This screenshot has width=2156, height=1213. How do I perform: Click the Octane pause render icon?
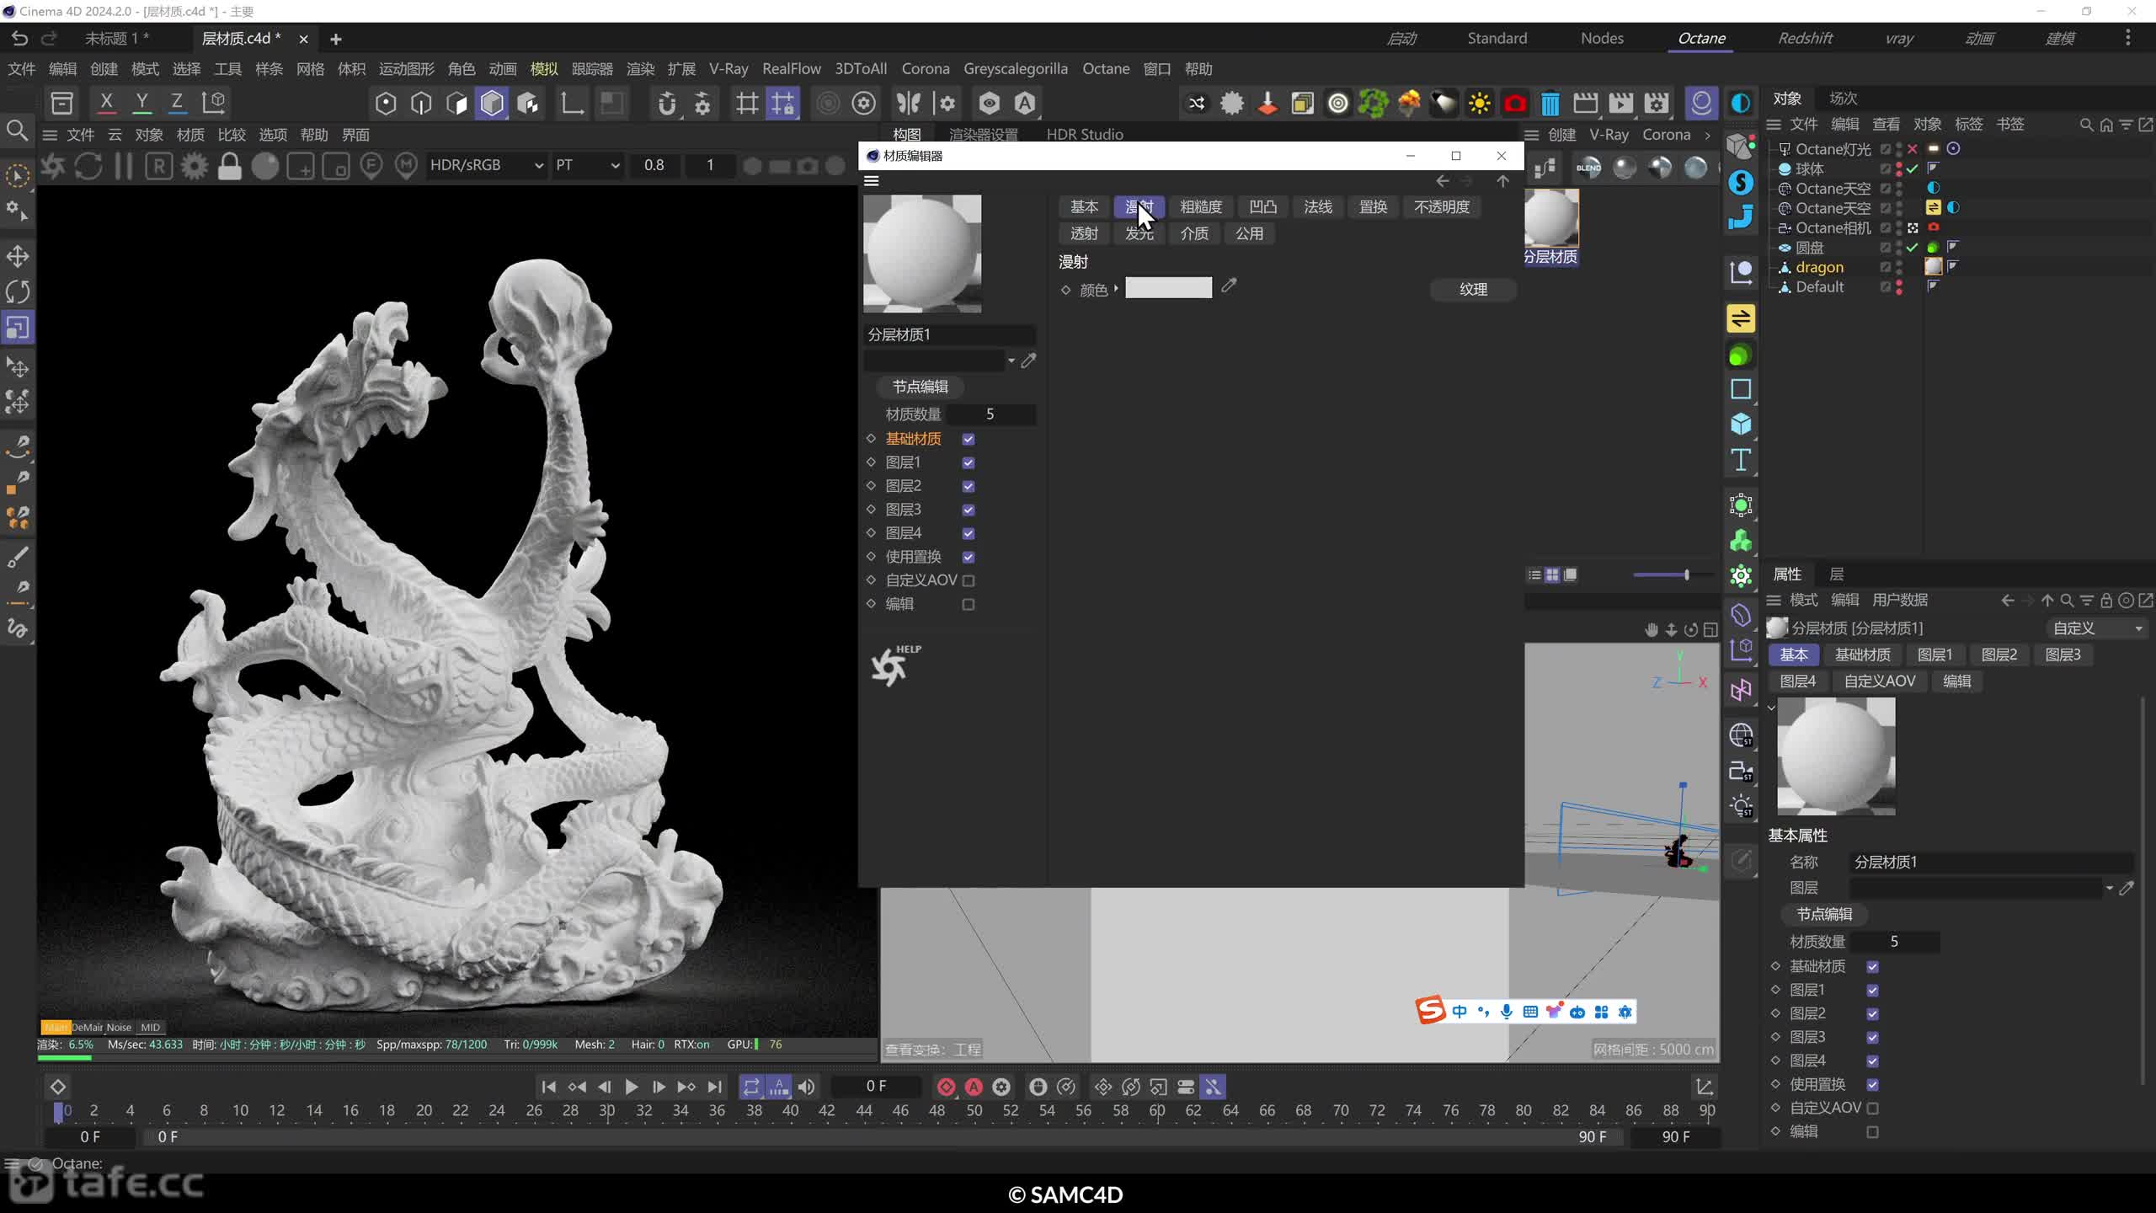click(123, 166)
